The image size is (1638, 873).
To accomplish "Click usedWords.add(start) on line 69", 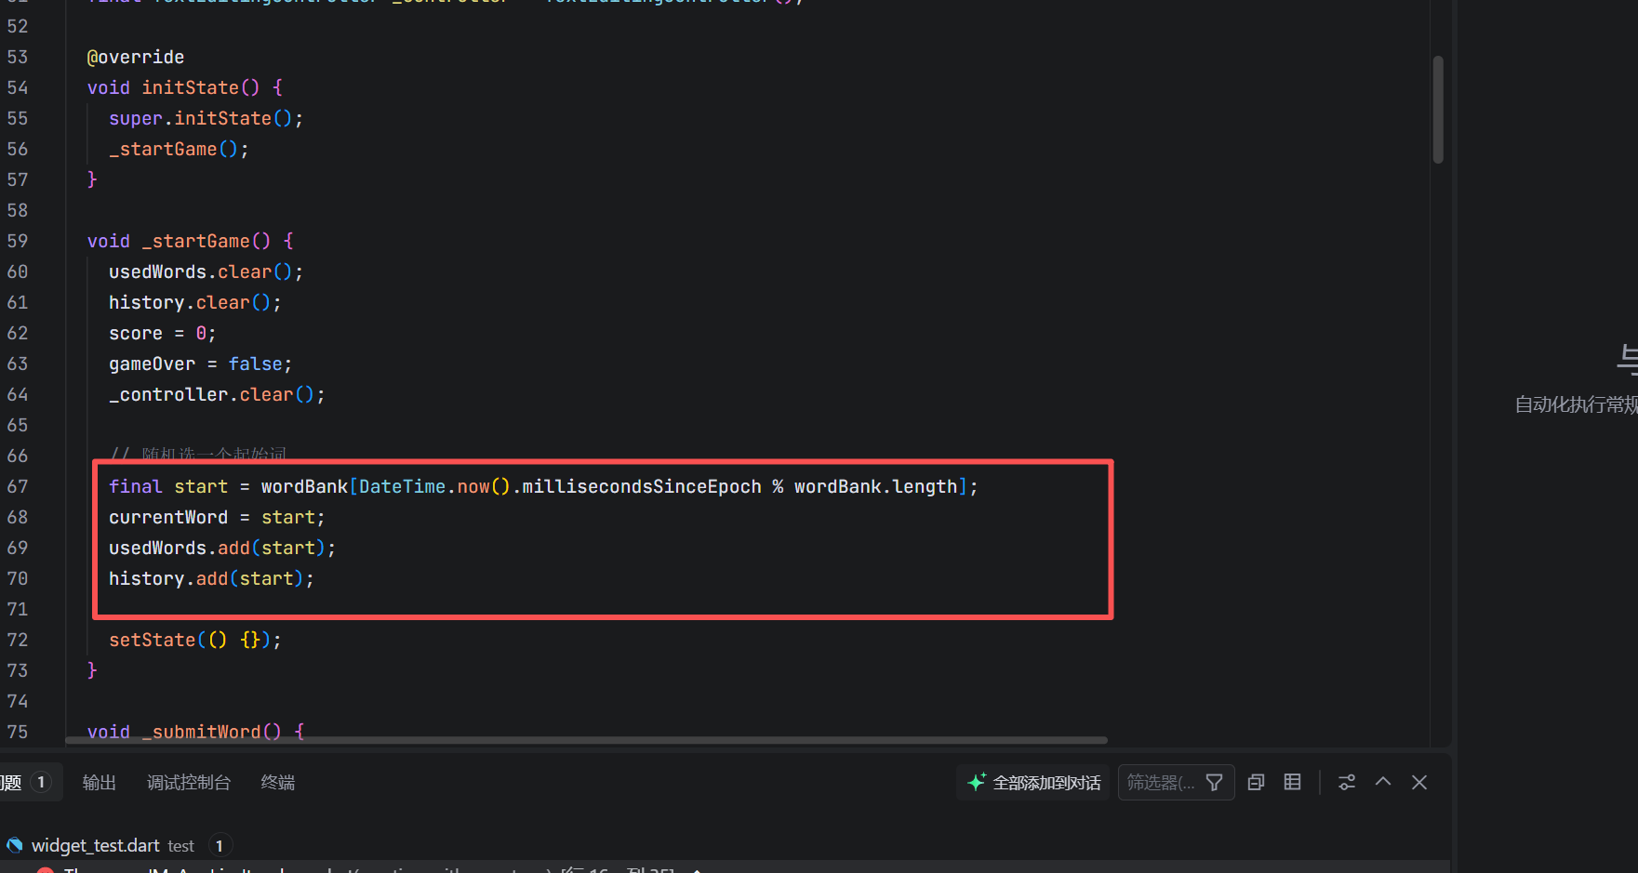I will click(222, 548).
